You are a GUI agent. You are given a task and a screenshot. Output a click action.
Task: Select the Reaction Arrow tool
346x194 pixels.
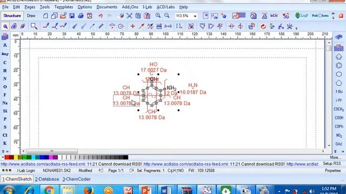click(142, 26)
